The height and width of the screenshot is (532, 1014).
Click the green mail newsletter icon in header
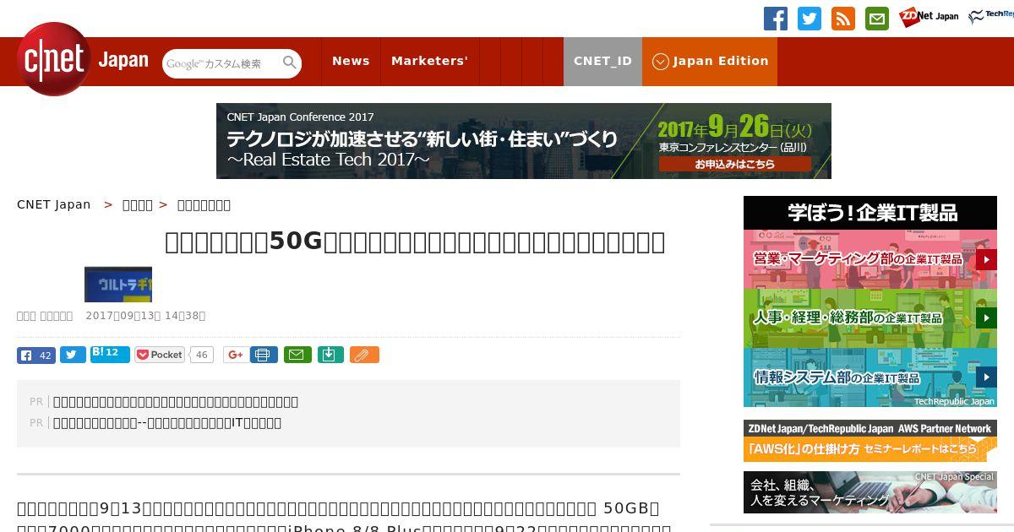(877, 19)
